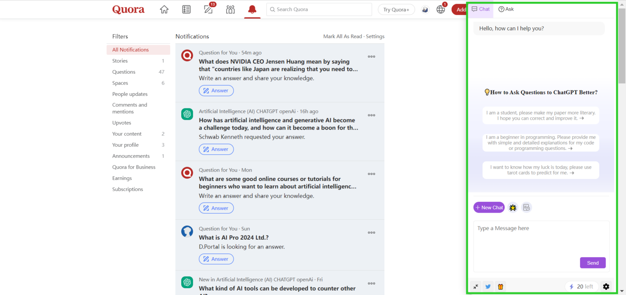The image size is (626, 295).
Task: Open the Following feed icon
Action: 186,9
